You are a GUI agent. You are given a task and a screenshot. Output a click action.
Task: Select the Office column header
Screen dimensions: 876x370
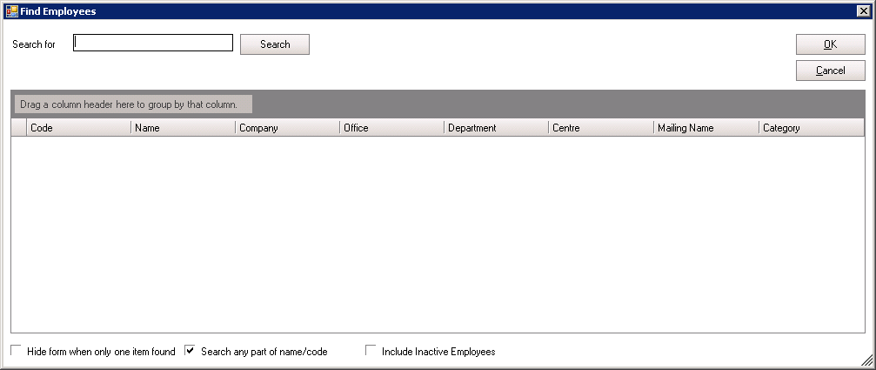pos(391,128)
